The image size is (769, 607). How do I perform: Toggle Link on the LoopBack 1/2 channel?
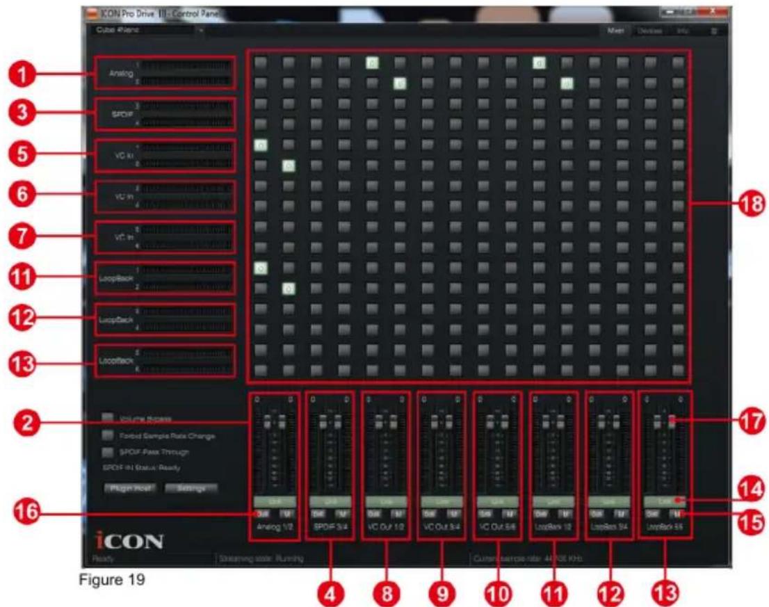[553, 501]
